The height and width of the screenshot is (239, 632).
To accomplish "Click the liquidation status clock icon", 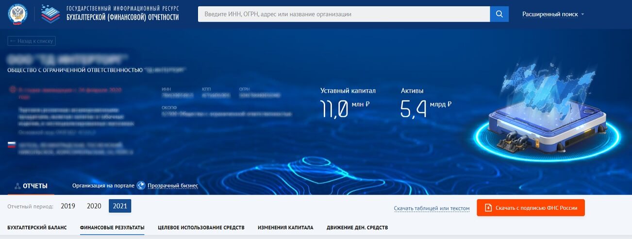I will (12, 90).
